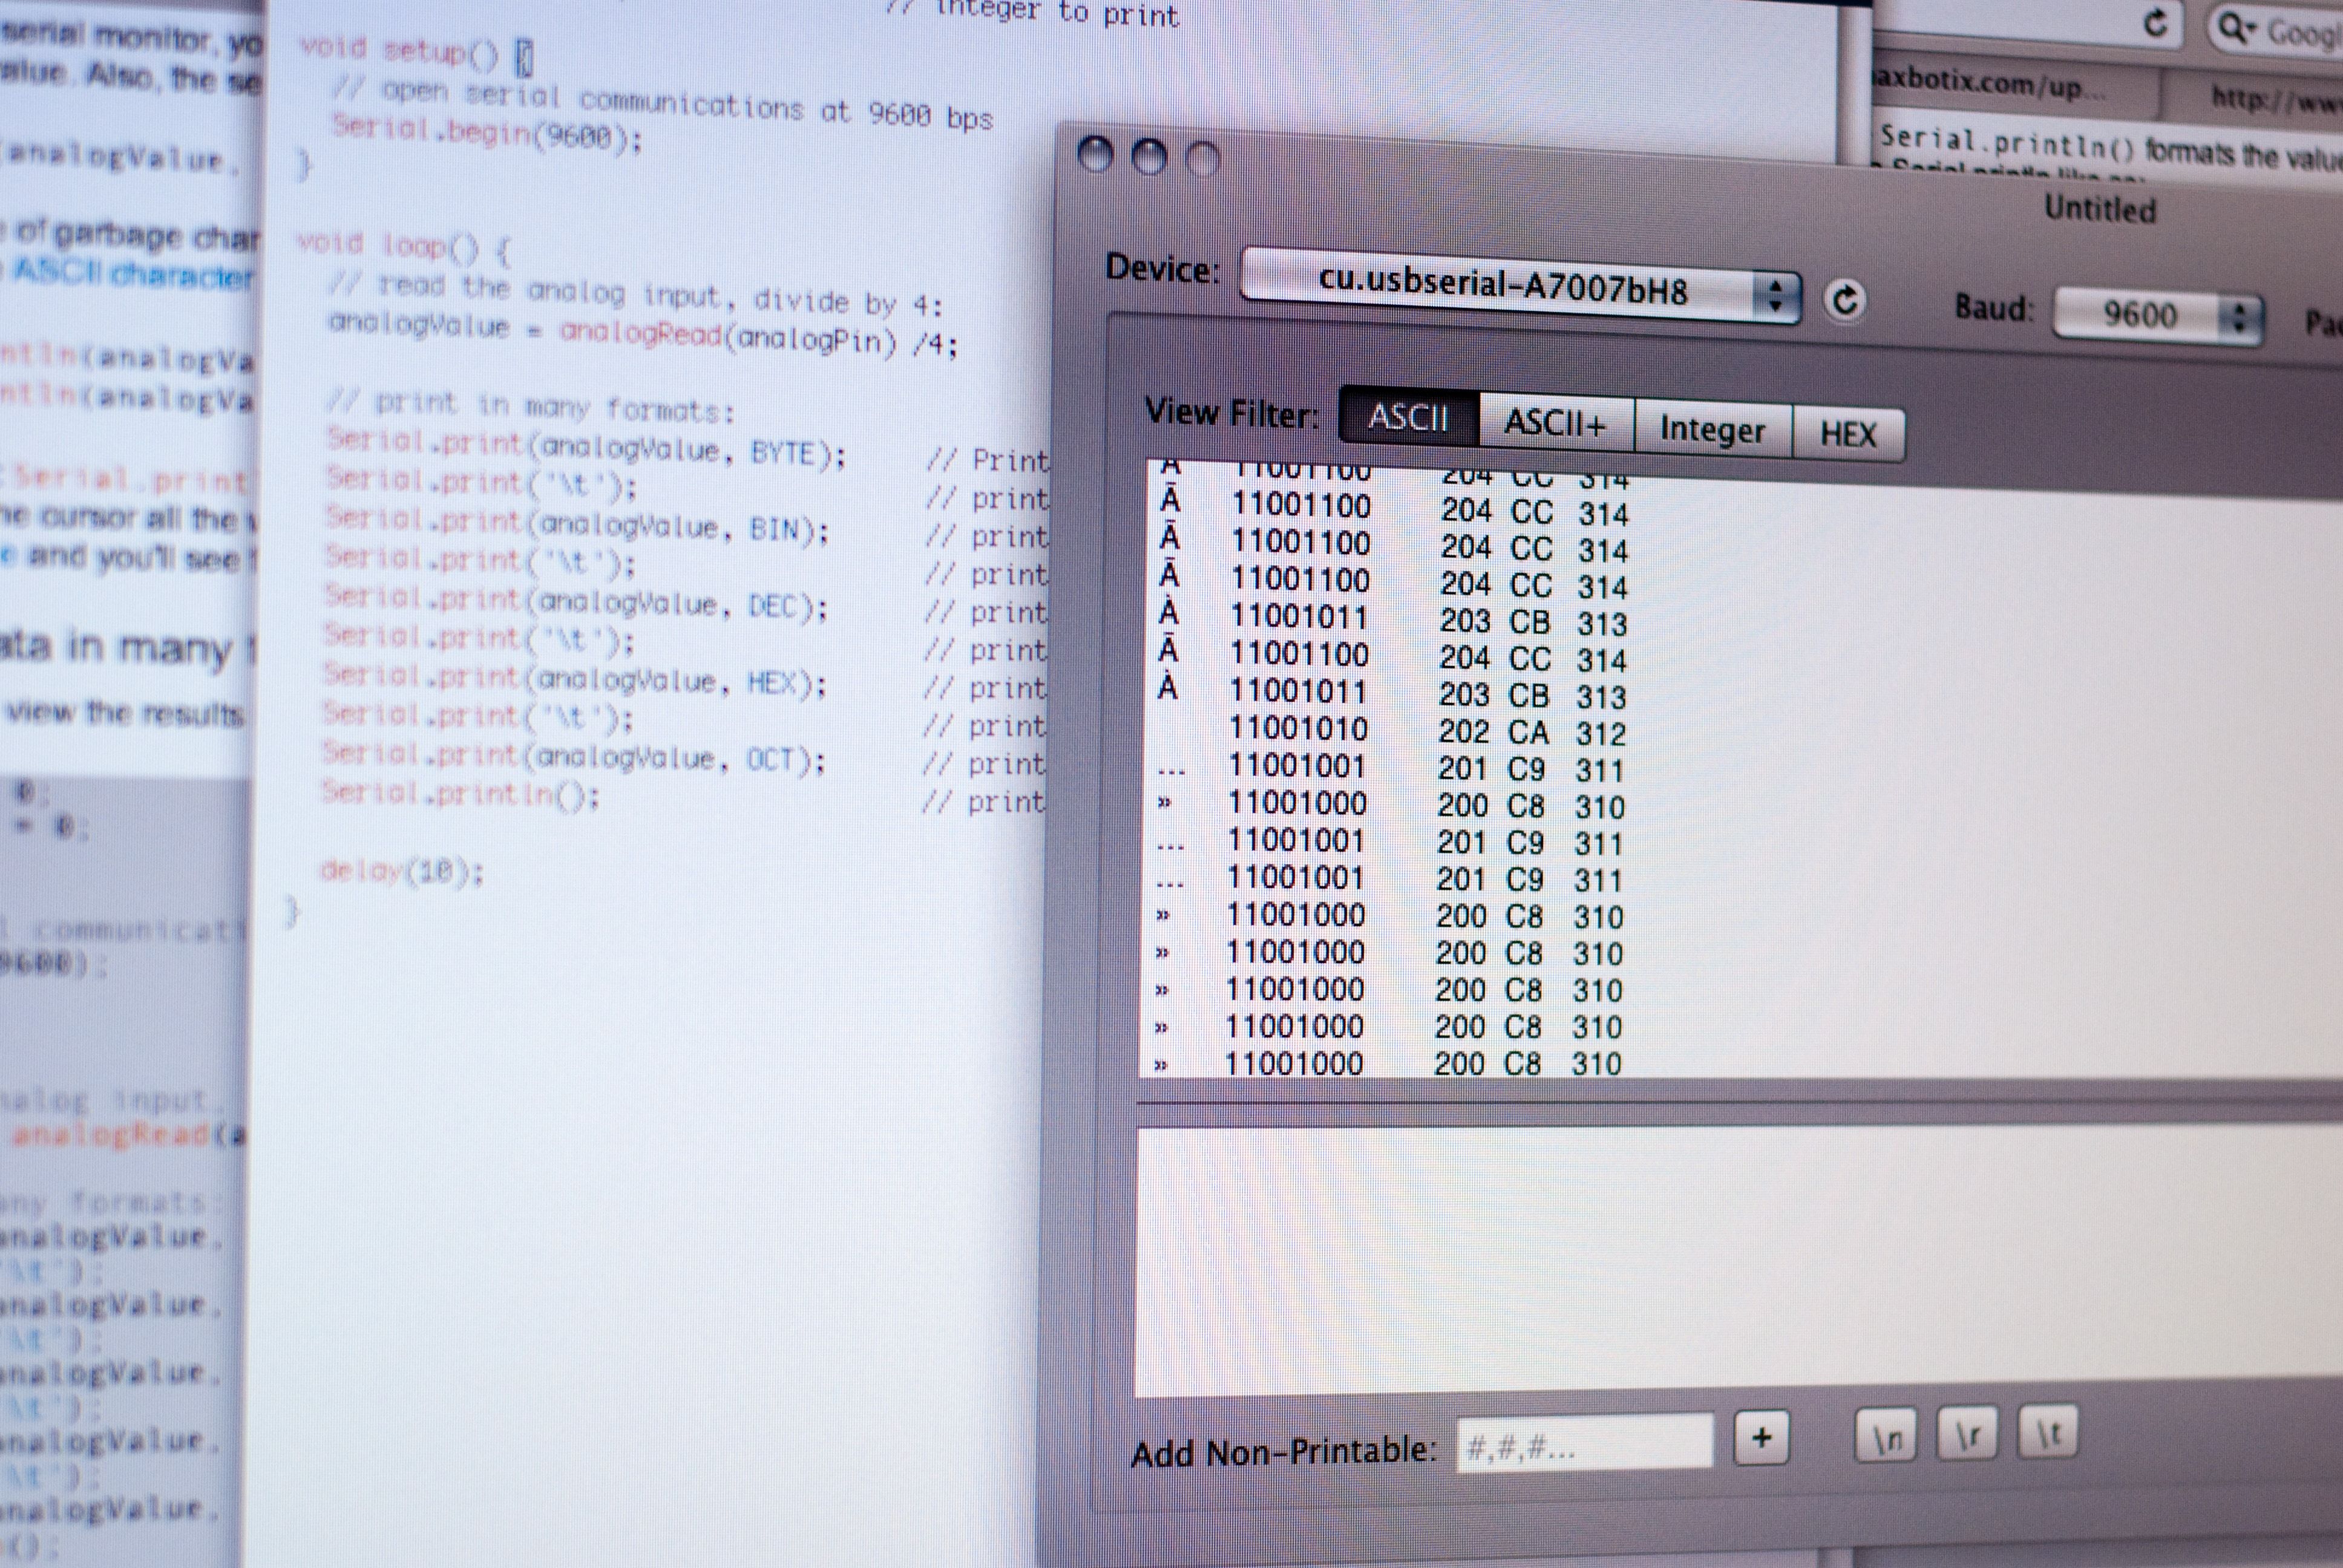Focus the Add Non-Printable input field
This screenshot has height=1568, width=2343.
[x=1584, y=1443]
